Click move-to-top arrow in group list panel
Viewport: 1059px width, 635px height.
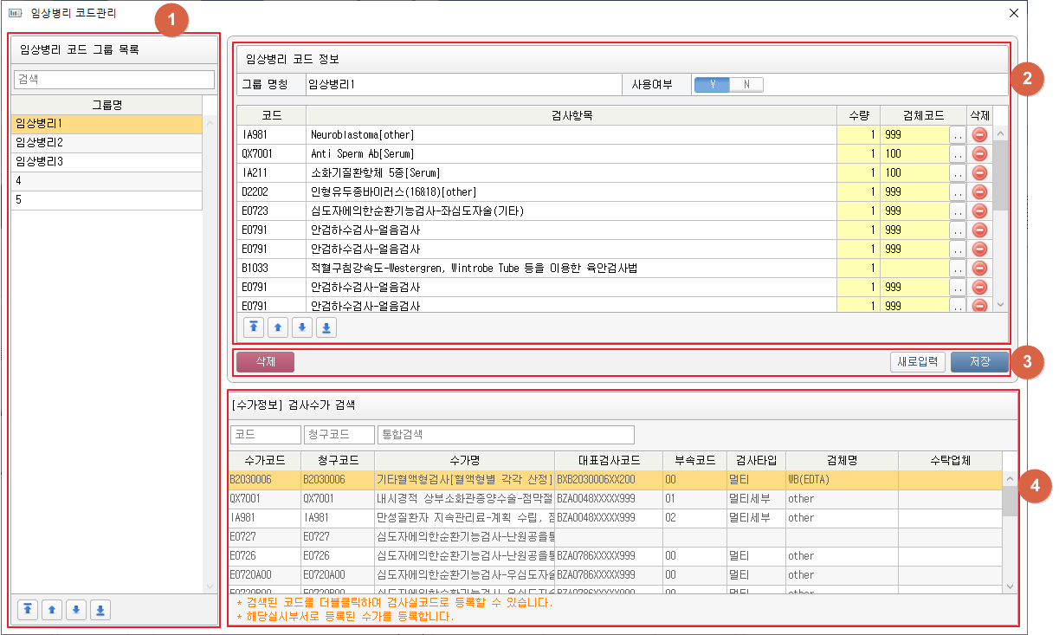click(x=29, y=610)
